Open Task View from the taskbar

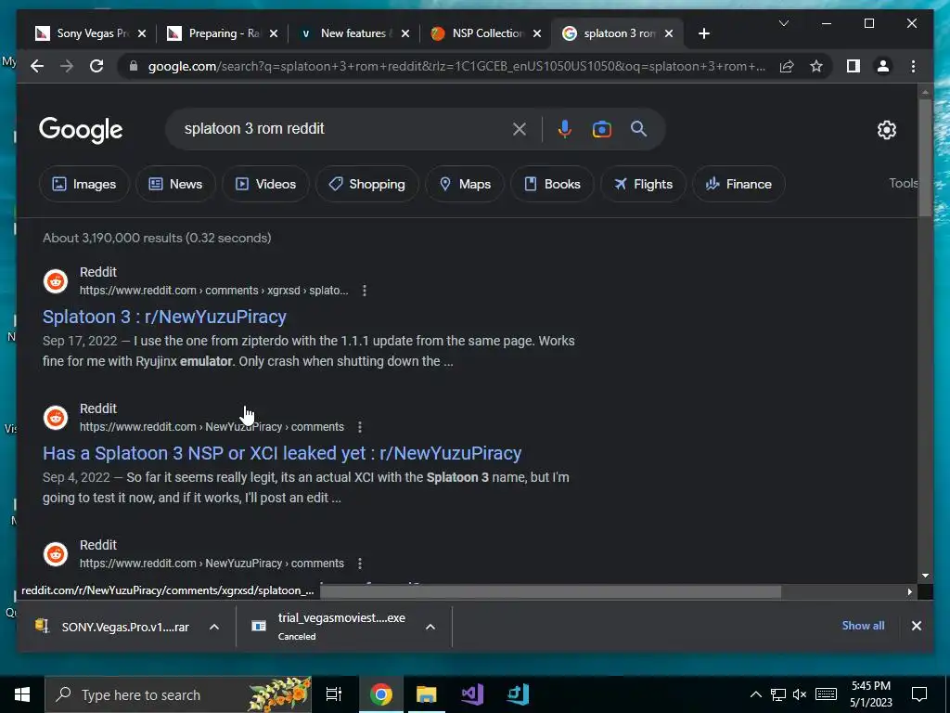coord(334,694)
